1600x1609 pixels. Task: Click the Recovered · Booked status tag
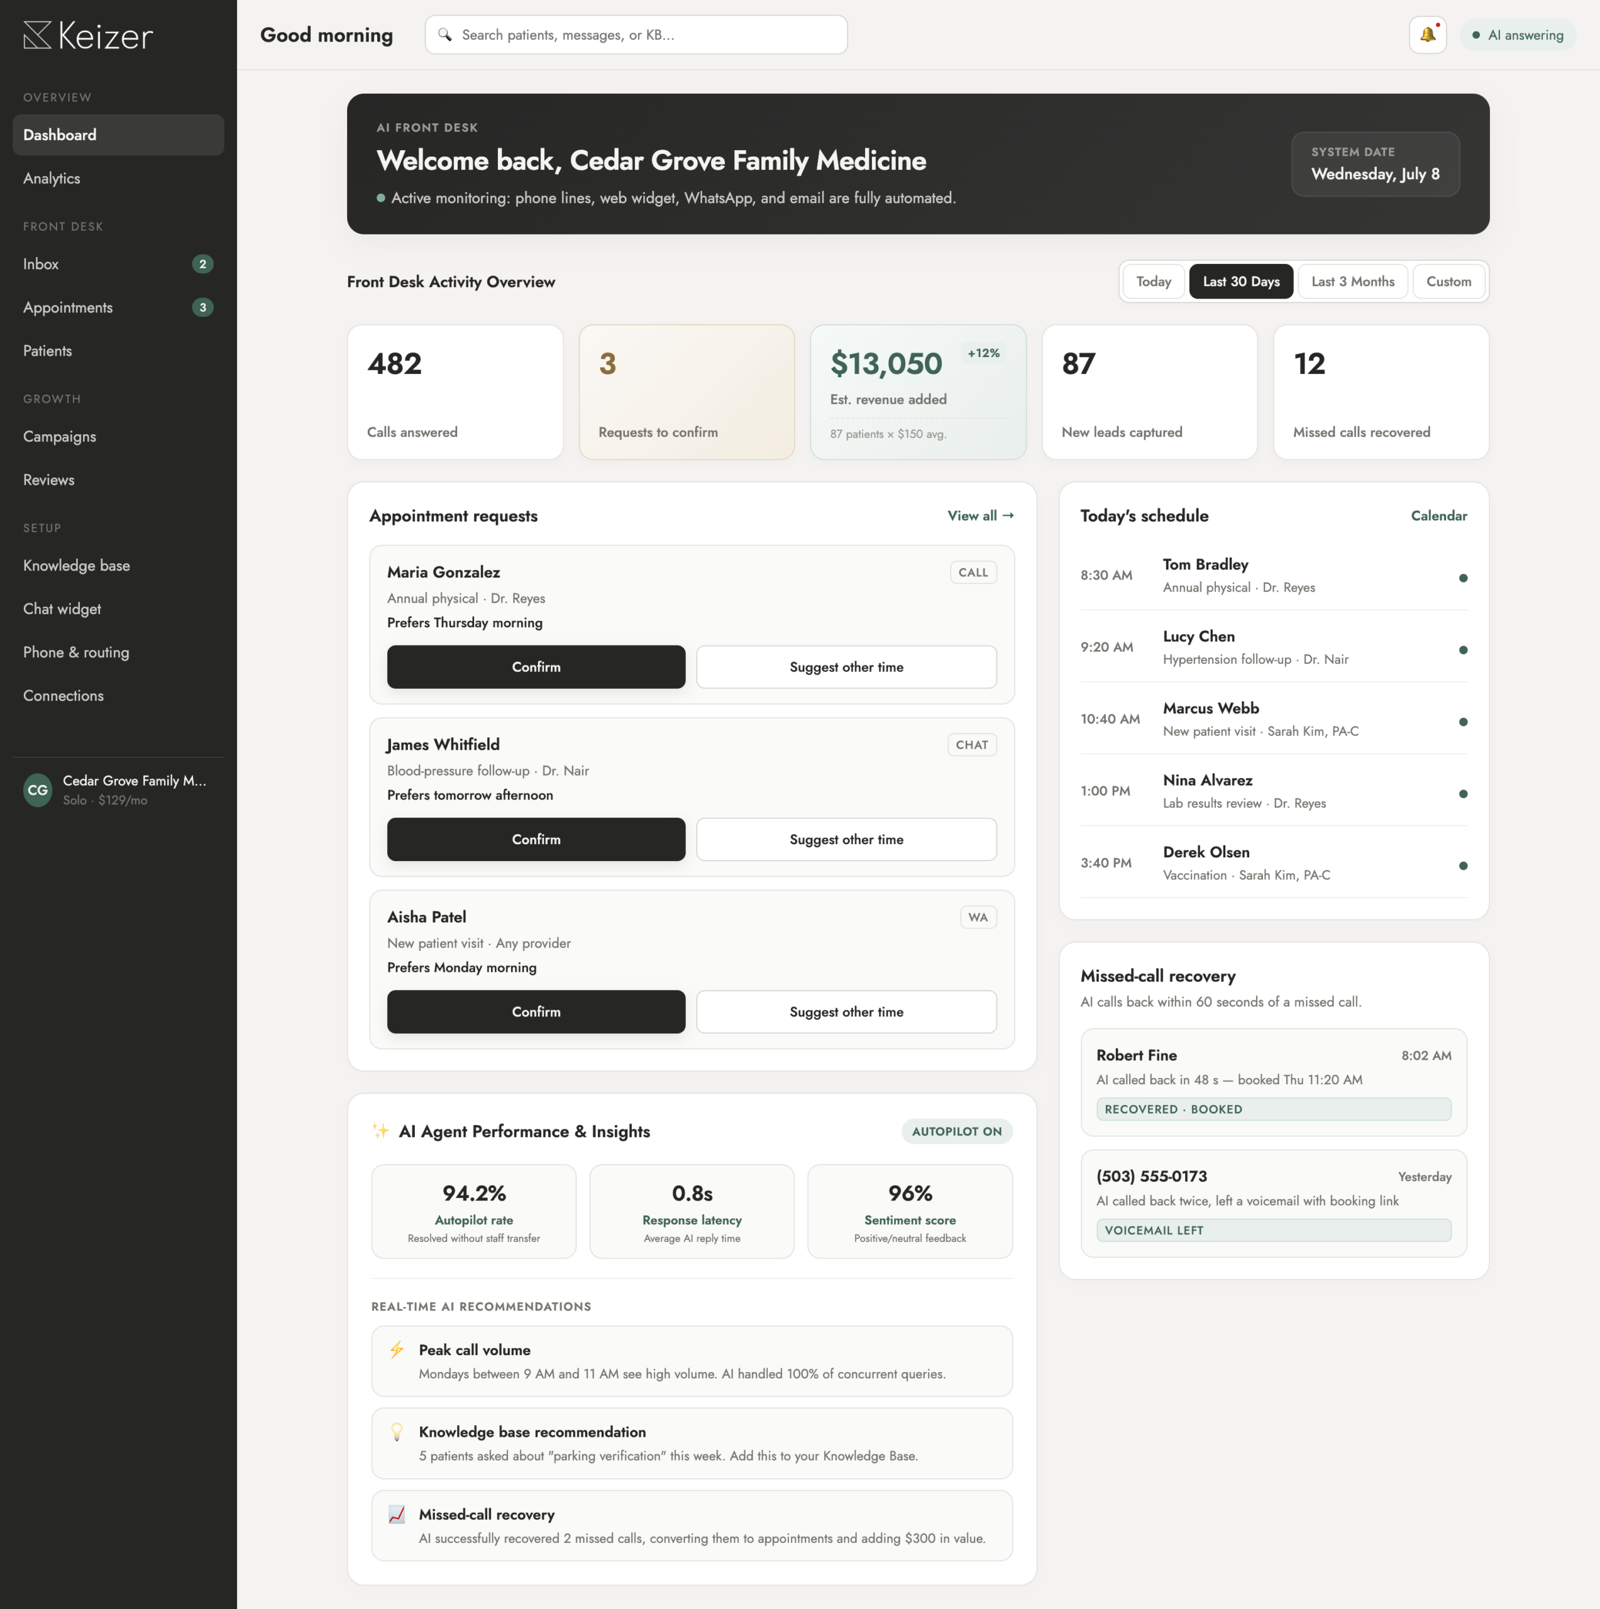tap(1274, 1109)
